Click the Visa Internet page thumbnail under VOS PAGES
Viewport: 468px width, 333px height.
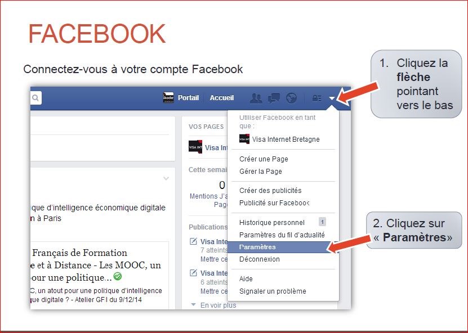coord(195,147)
